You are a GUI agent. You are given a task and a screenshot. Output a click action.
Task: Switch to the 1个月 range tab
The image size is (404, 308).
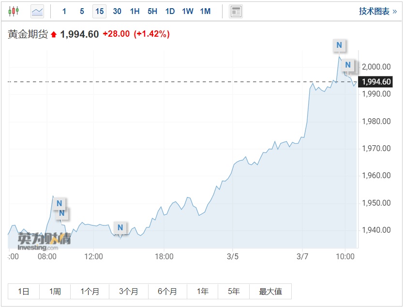pos(90,291)
